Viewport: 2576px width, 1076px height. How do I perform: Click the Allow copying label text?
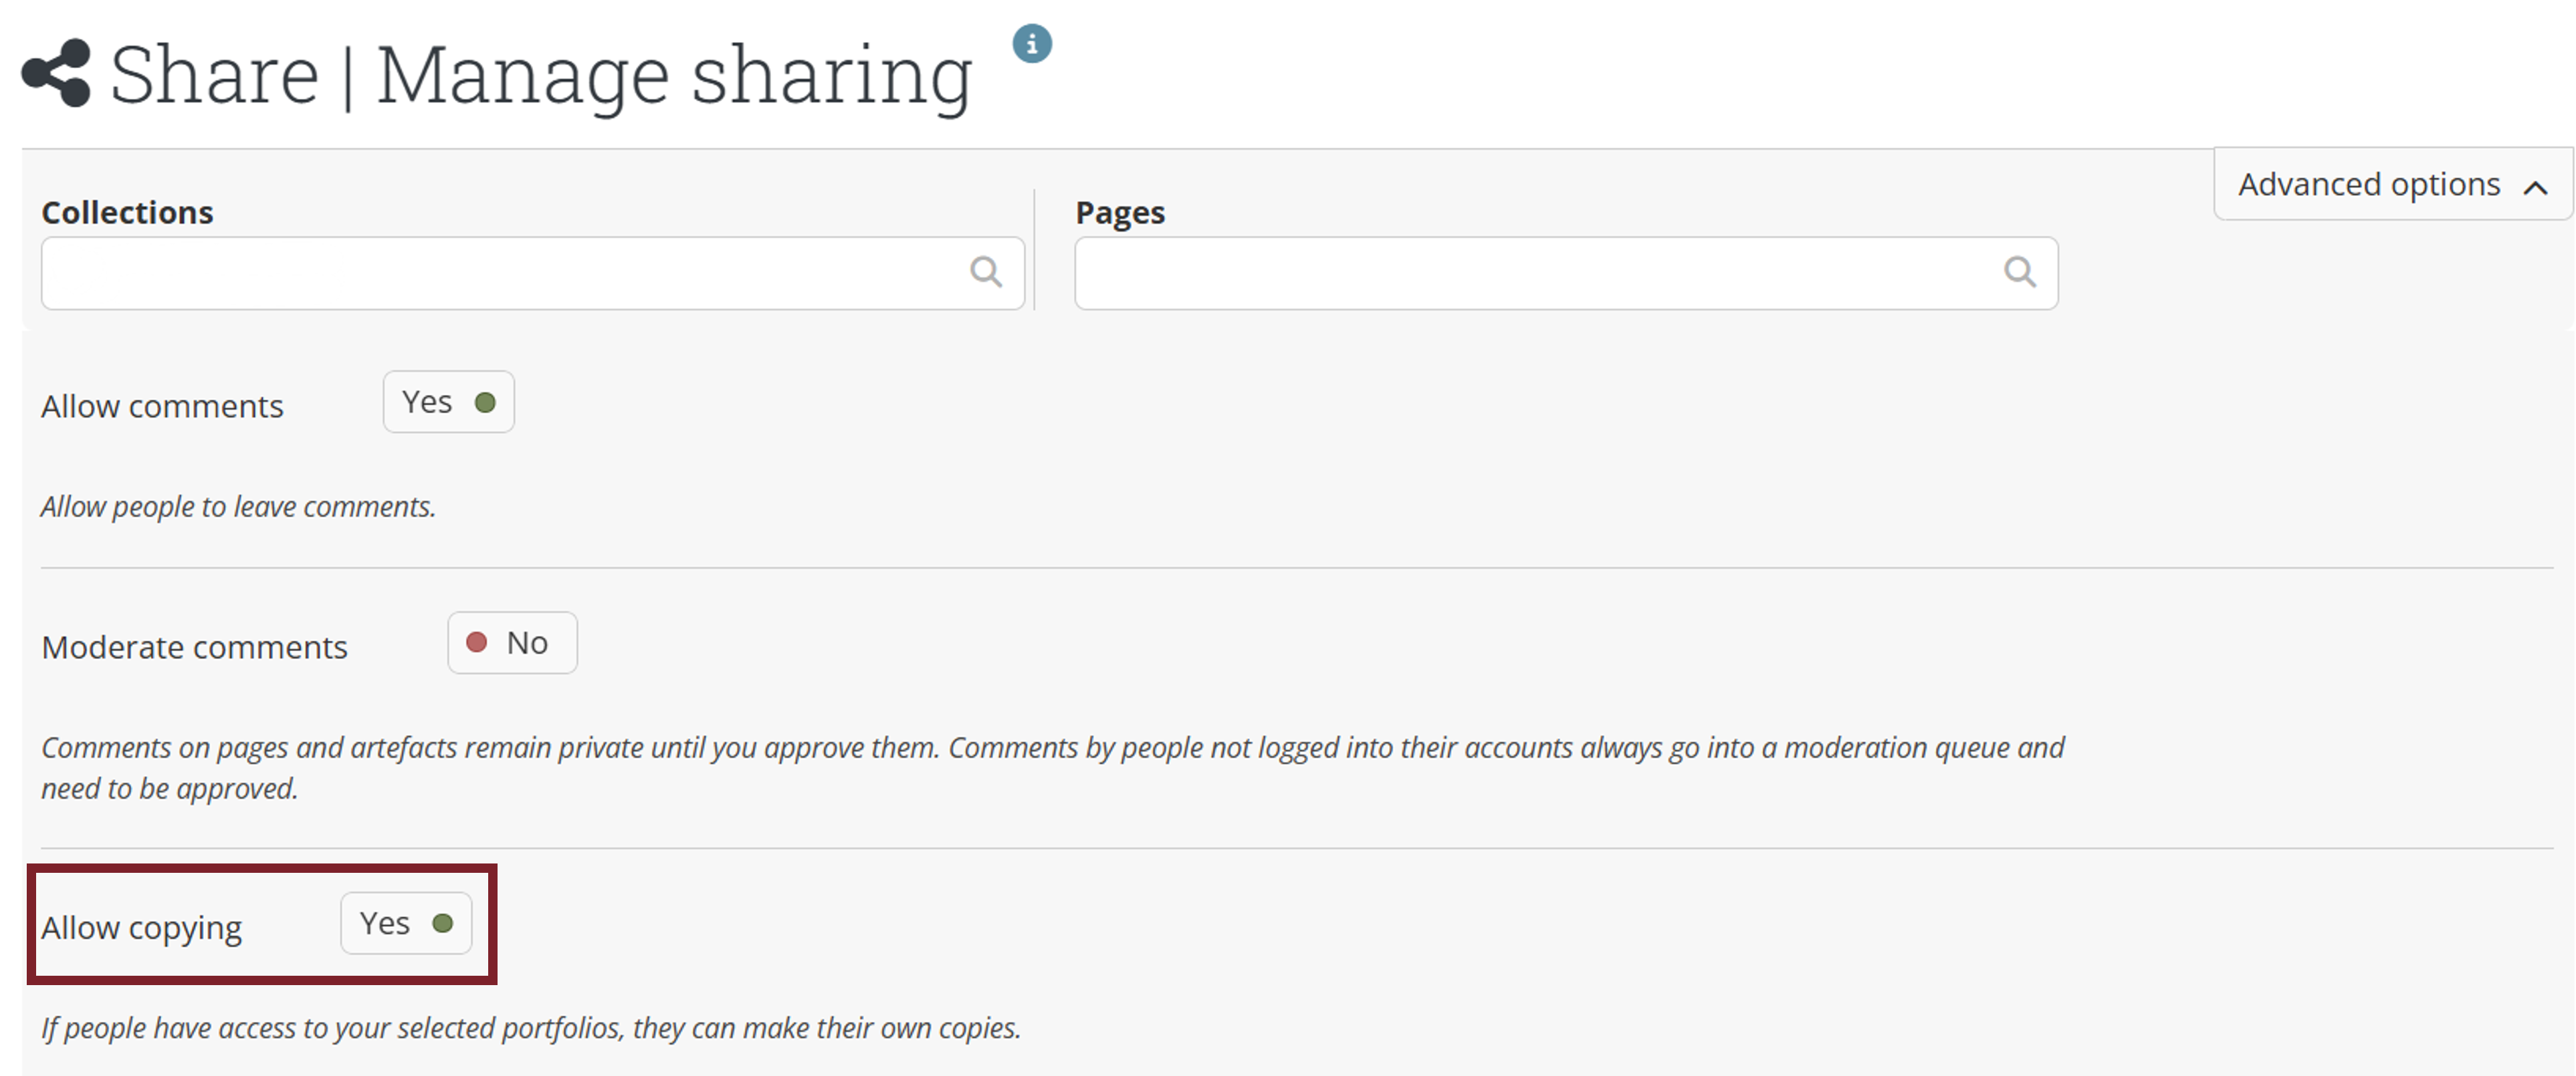pyautogui.click(x=141, y=928)
